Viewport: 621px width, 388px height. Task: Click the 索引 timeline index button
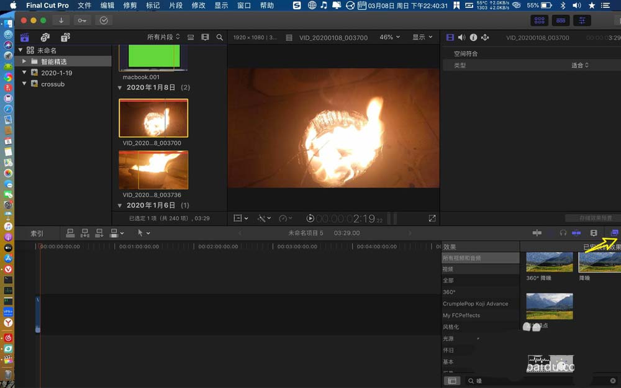37,233
